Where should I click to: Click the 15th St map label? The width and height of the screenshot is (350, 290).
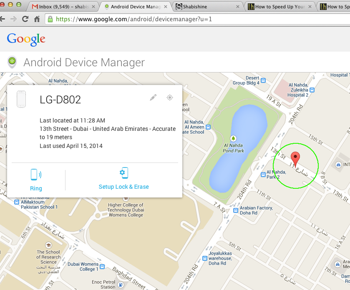(316, 139)
